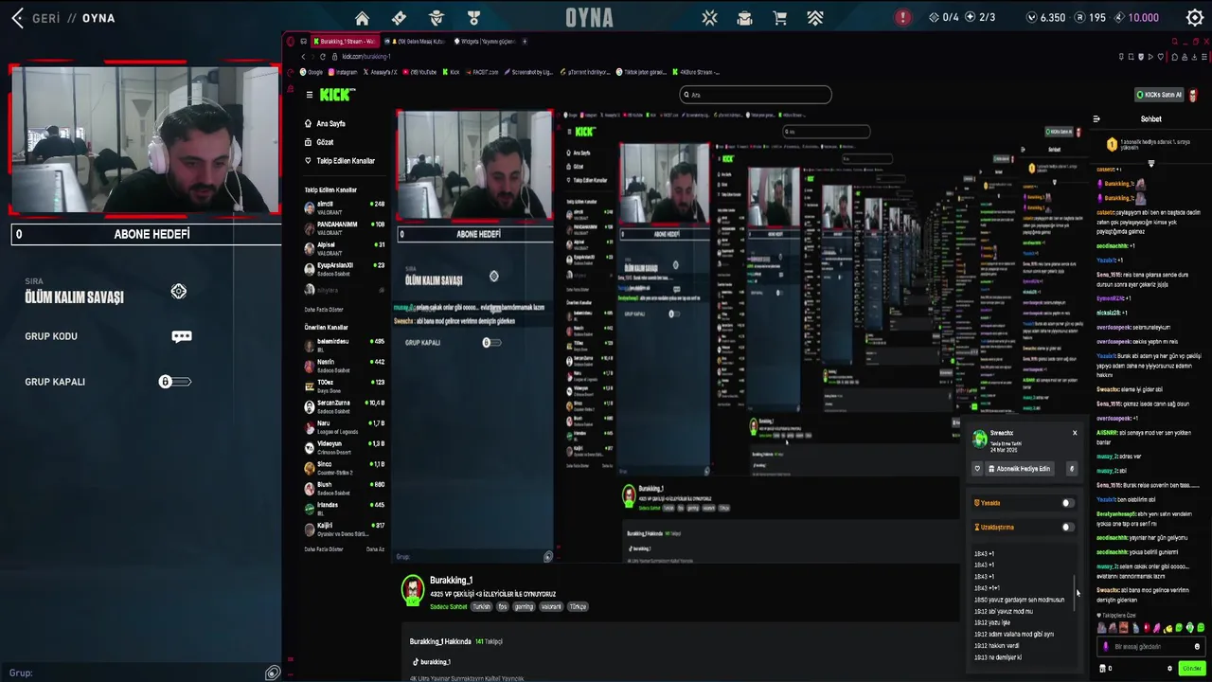Open Ana Sayfa in Kick sidebar
Viewport: 1212px width, 682px height.
(325, 124)
